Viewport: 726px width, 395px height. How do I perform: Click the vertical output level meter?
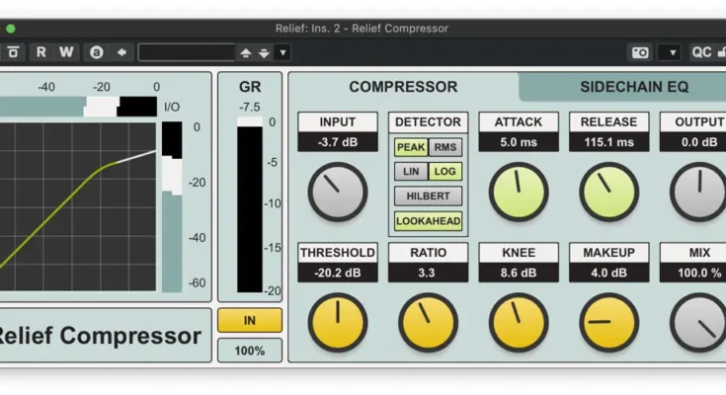[172, 207]
